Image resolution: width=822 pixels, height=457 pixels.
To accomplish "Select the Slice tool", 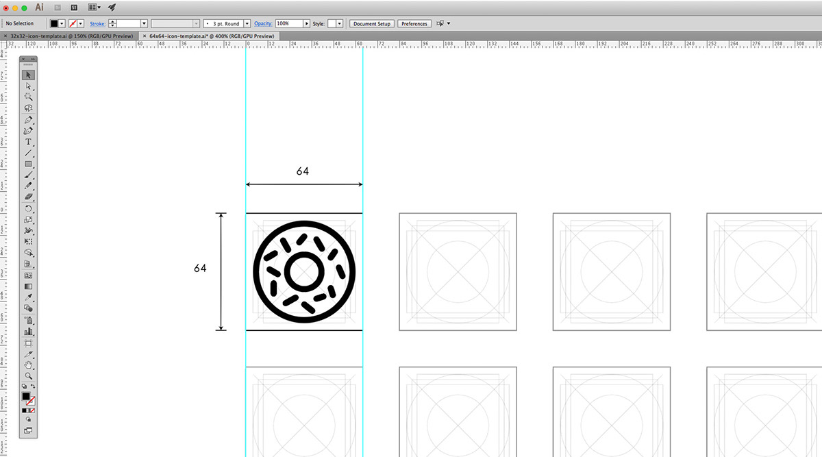I will click(28, 354).
